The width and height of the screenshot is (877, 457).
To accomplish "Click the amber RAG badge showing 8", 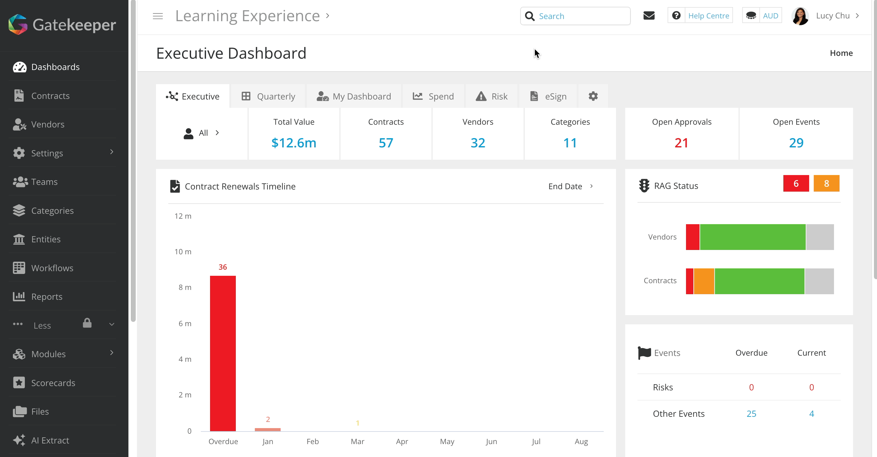I will pos(826,184).
